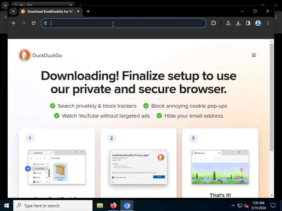This screenshot has height=211, width=282.
Task: Go back using the browser back arrow
Action: pos(14,23)
